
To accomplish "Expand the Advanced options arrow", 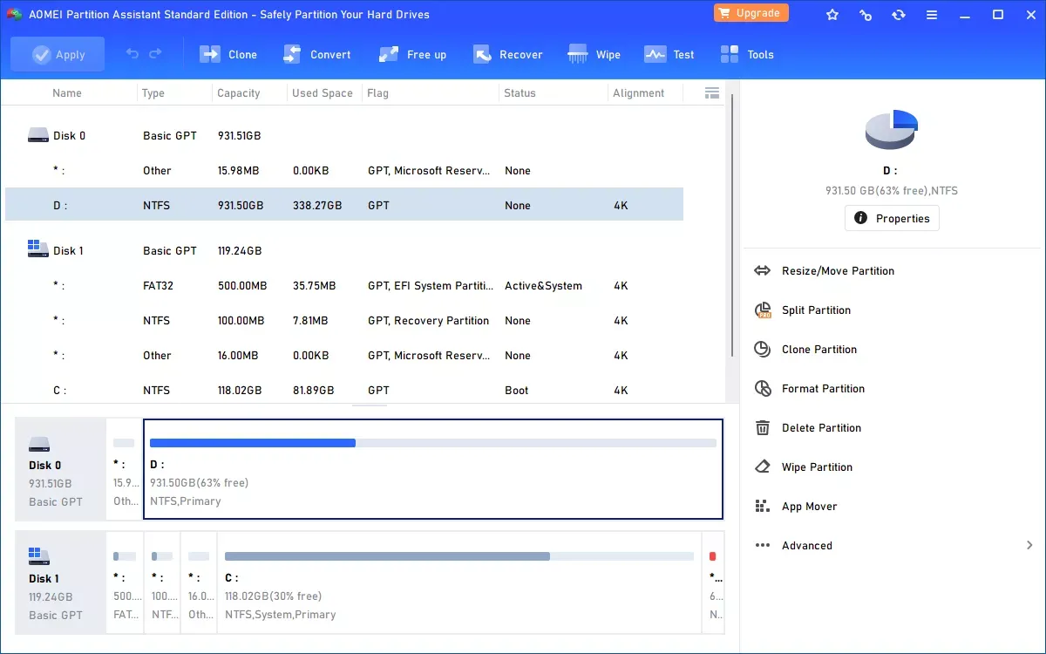I will [1029, 546].
